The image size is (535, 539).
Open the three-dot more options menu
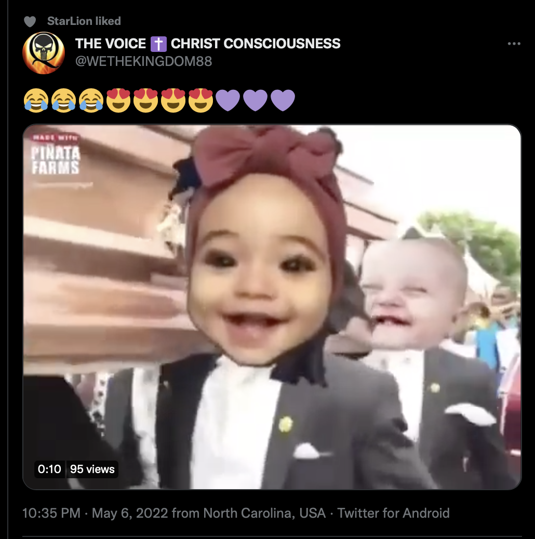click(514, 44)
